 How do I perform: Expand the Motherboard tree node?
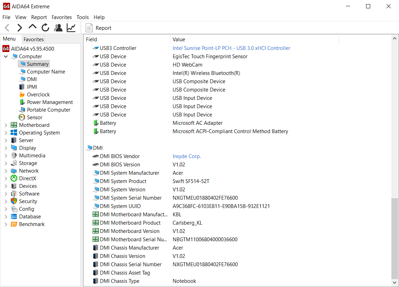6,125
